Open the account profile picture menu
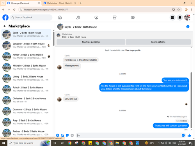195x146 pixels. coord(187,18)
